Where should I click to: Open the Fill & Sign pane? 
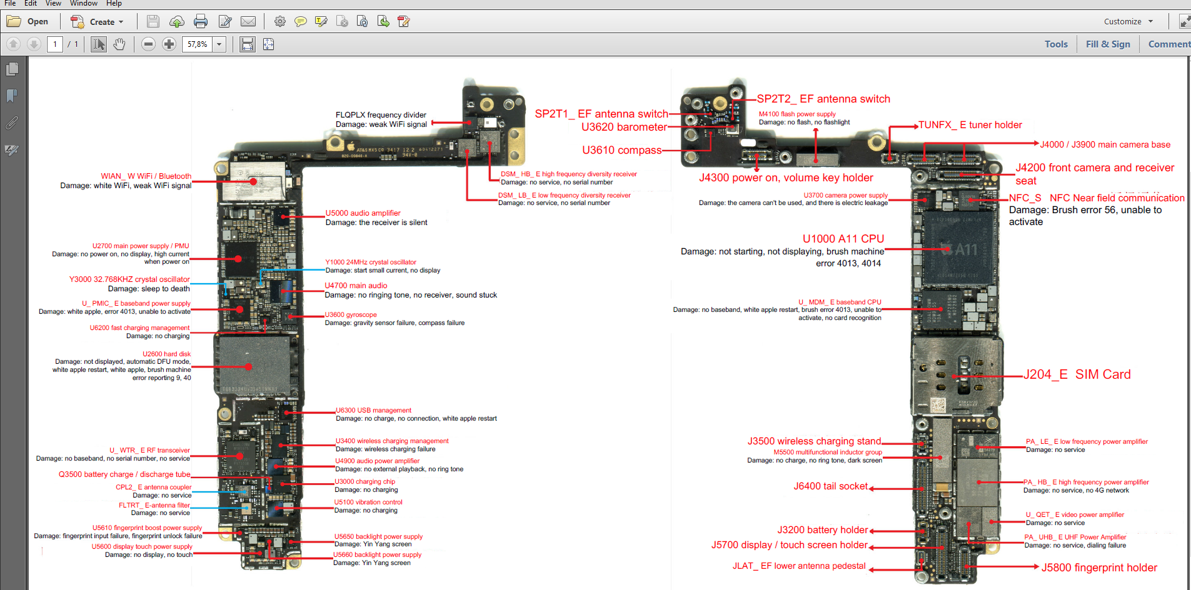pyautogui.click(x=1108, y=44)
